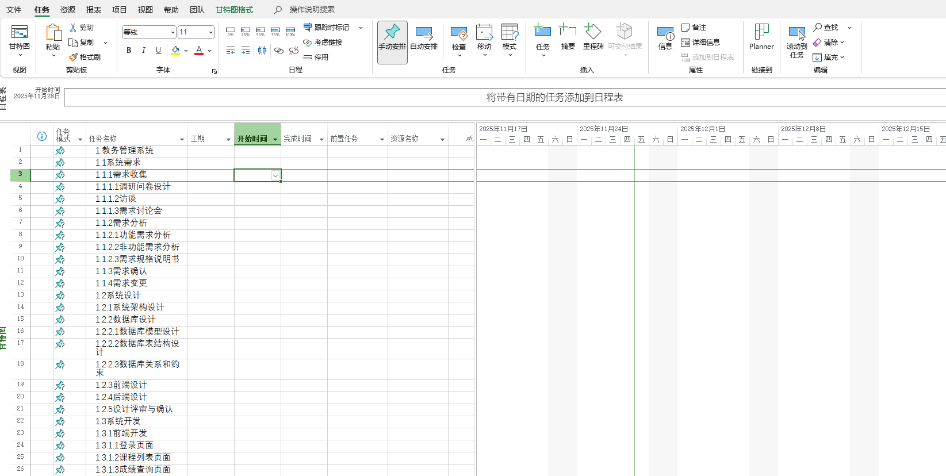Open the 文件 menu tab

tap(14, 10)
